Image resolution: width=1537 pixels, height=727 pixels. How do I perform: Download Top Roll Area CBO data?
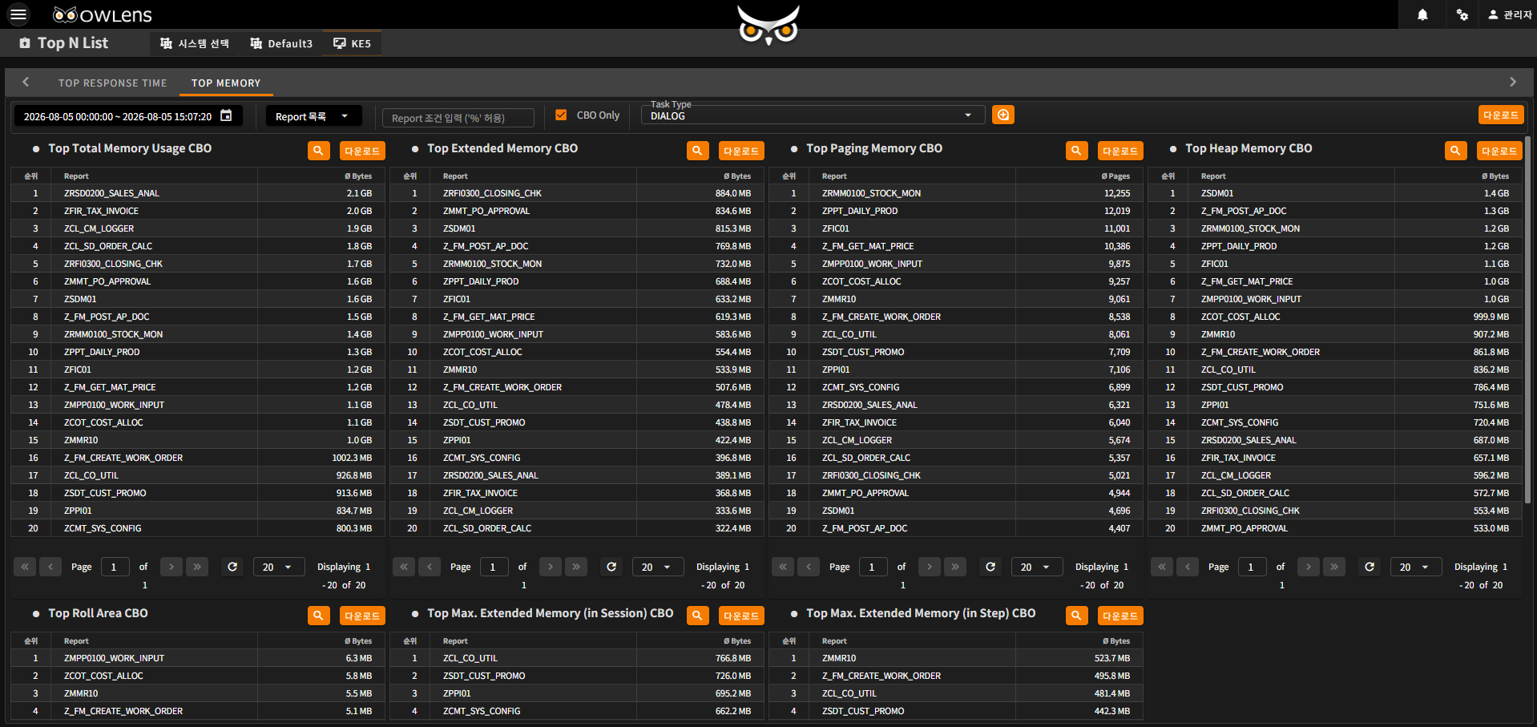pyautogui.click(x=362, y=615)
